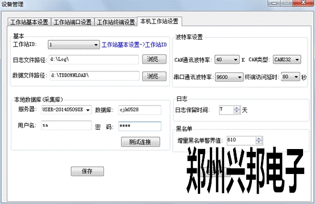This screenshot has height=204, width=315.
Task: Click the 工作站基本设置->工作站ID link
Action: coord(134,45)
